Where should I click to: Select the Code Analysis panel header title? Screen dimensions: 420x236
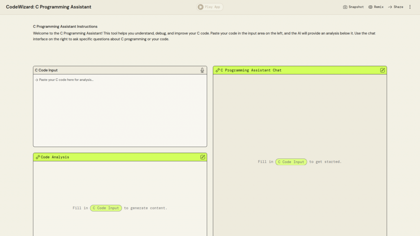coord(55,157)
